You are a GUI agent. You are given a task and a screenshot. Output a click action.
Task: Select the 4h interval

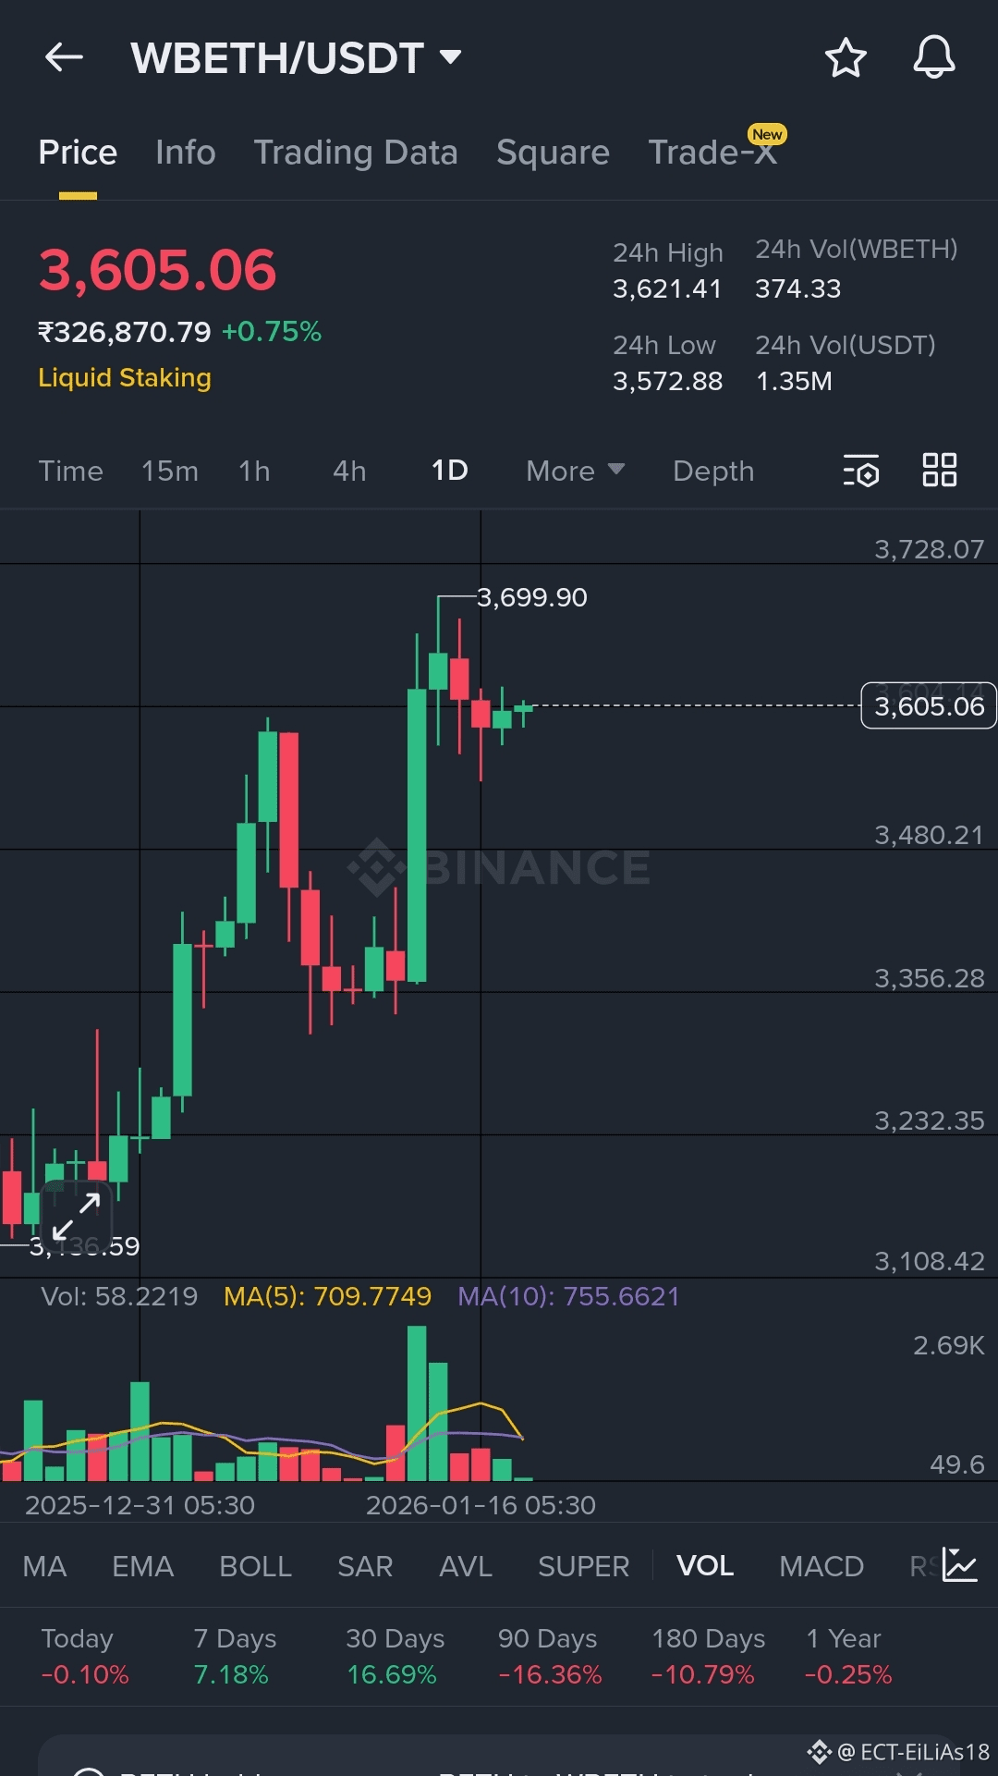[349, 471]
